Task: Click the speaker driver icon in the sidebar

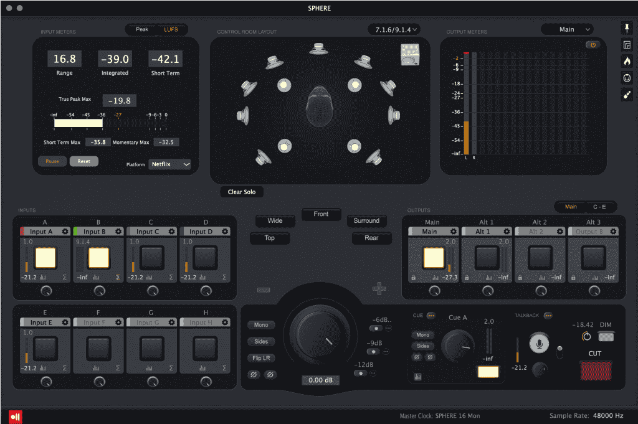Action: (x=627, y=78)
